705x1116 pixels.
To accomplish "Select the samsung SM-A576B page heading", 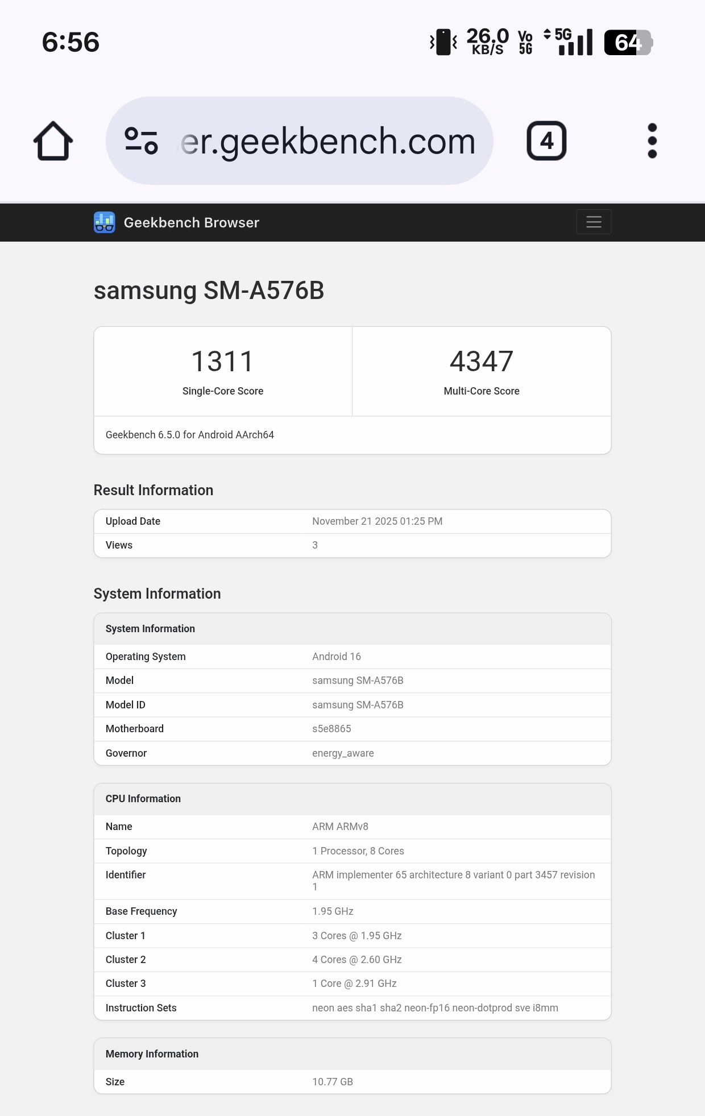I will (209, 291).
